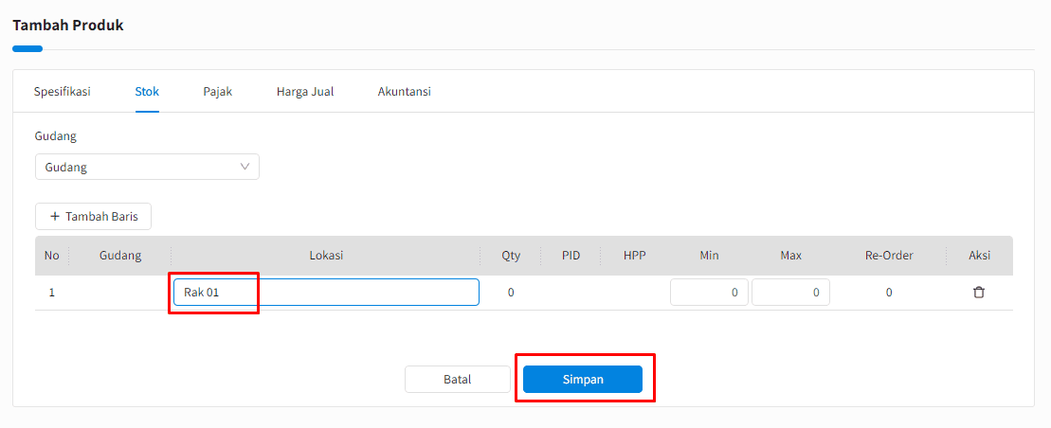
Task: Expand the Gudang dropdown chevron
Action: click(x=245, y=167)
